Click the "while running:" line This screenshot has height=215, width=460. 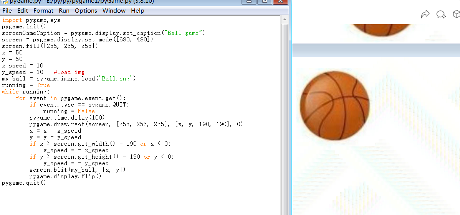(x=26, y=92)
